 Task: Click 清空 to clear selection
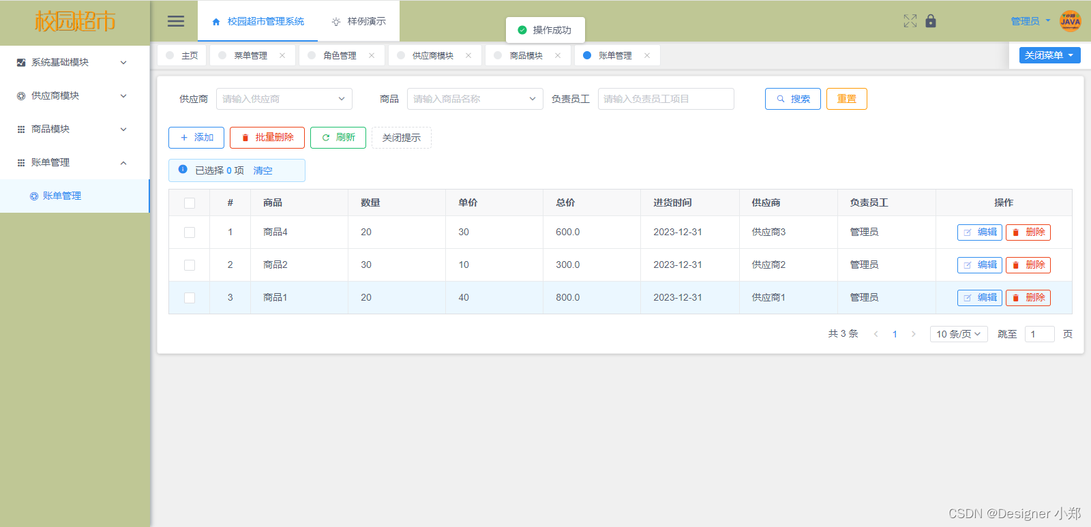click(x=263, y=170)
